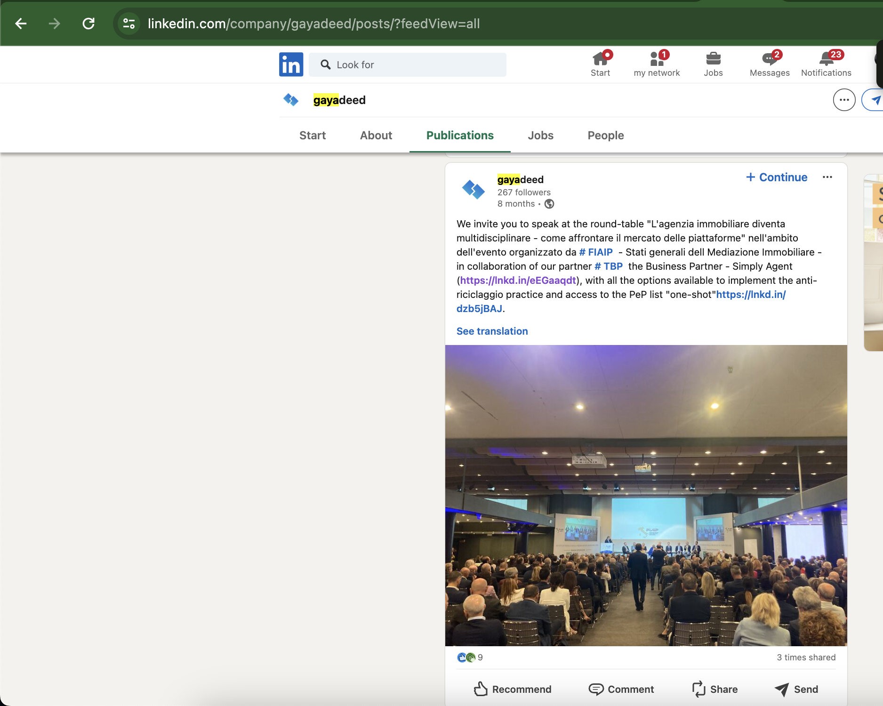
Task: Click '3 times shared' on the post
Action: pos(806,658)
